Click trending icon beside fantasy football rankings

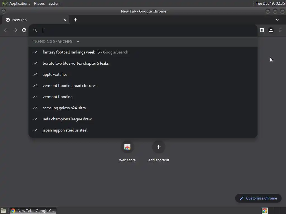click(x=35, y=52)
